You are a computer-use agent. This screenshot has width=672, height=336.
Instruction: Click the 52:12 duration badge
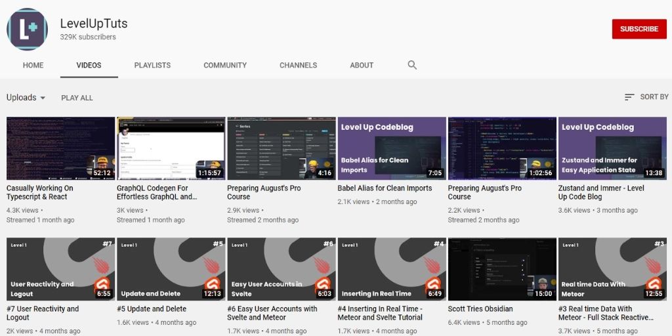coord(102,173)
